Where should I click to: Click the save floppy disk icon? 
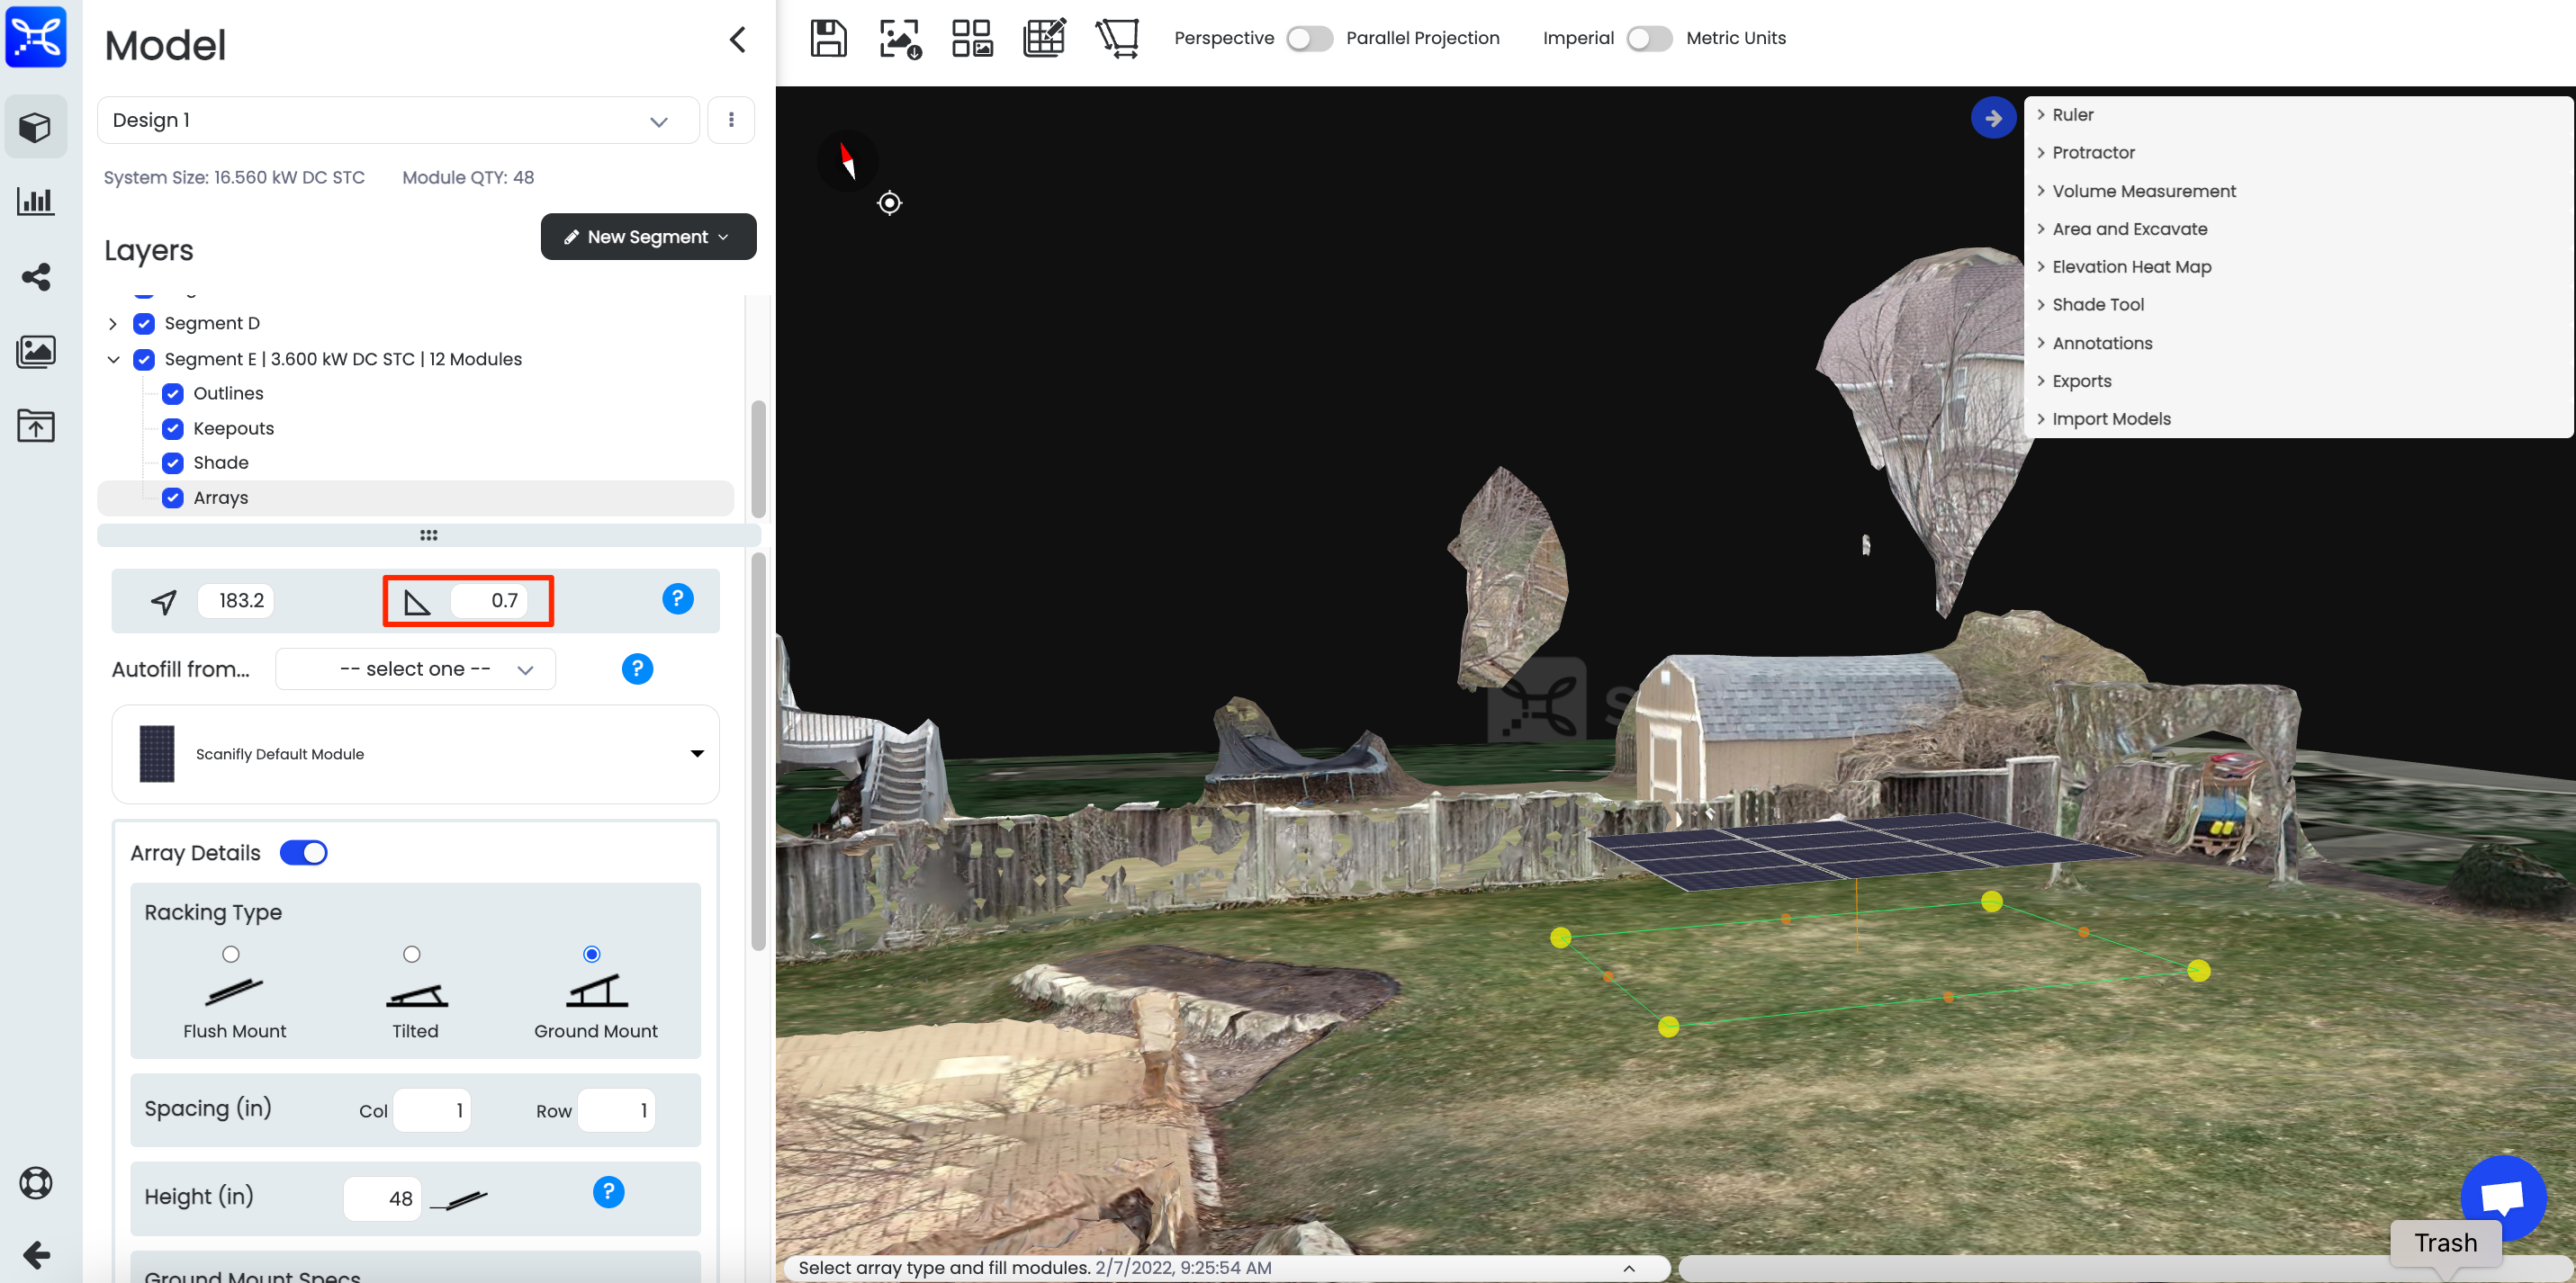click(828, 38)
